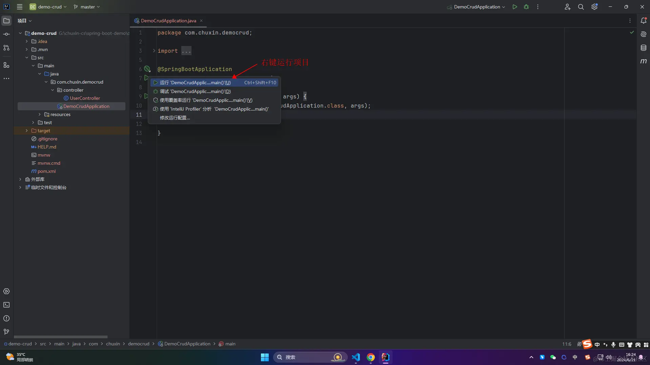Click democrud in the breadcrumb bar
The image size is (650, 365).
[x=139, y=344]
